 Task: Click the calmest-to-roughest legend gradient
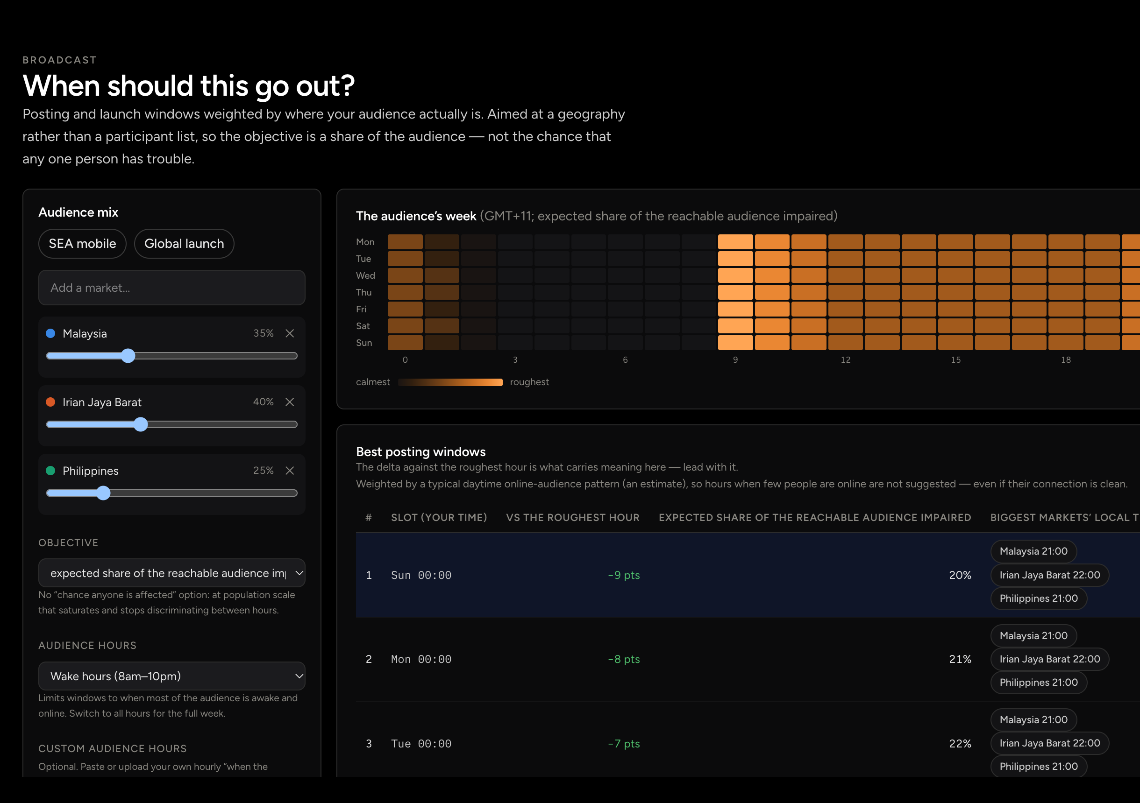[x=450, y=382]
